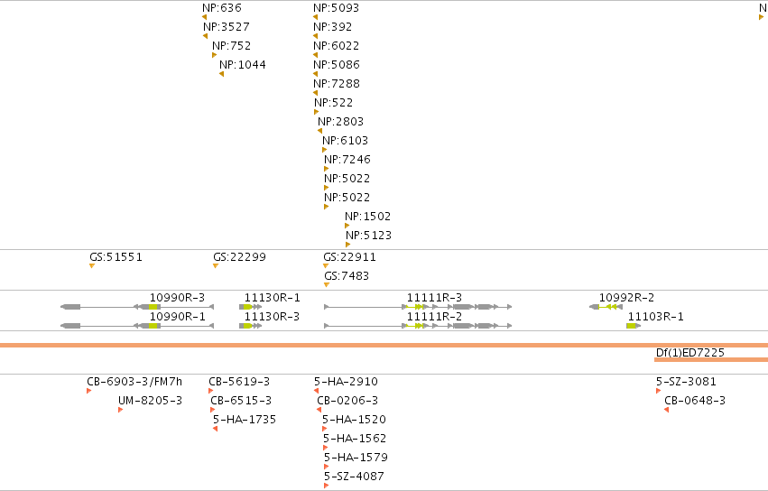Click the red marker under 5-HA-1735
Image resolution: width=768 pixels, height=491 pixels.
coord(216,429)
